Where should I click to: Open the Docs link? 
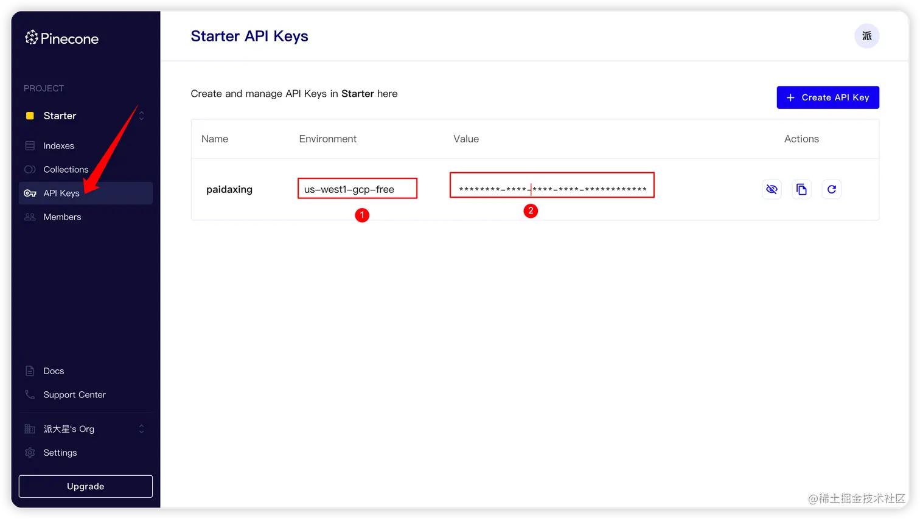coord(86,371)
